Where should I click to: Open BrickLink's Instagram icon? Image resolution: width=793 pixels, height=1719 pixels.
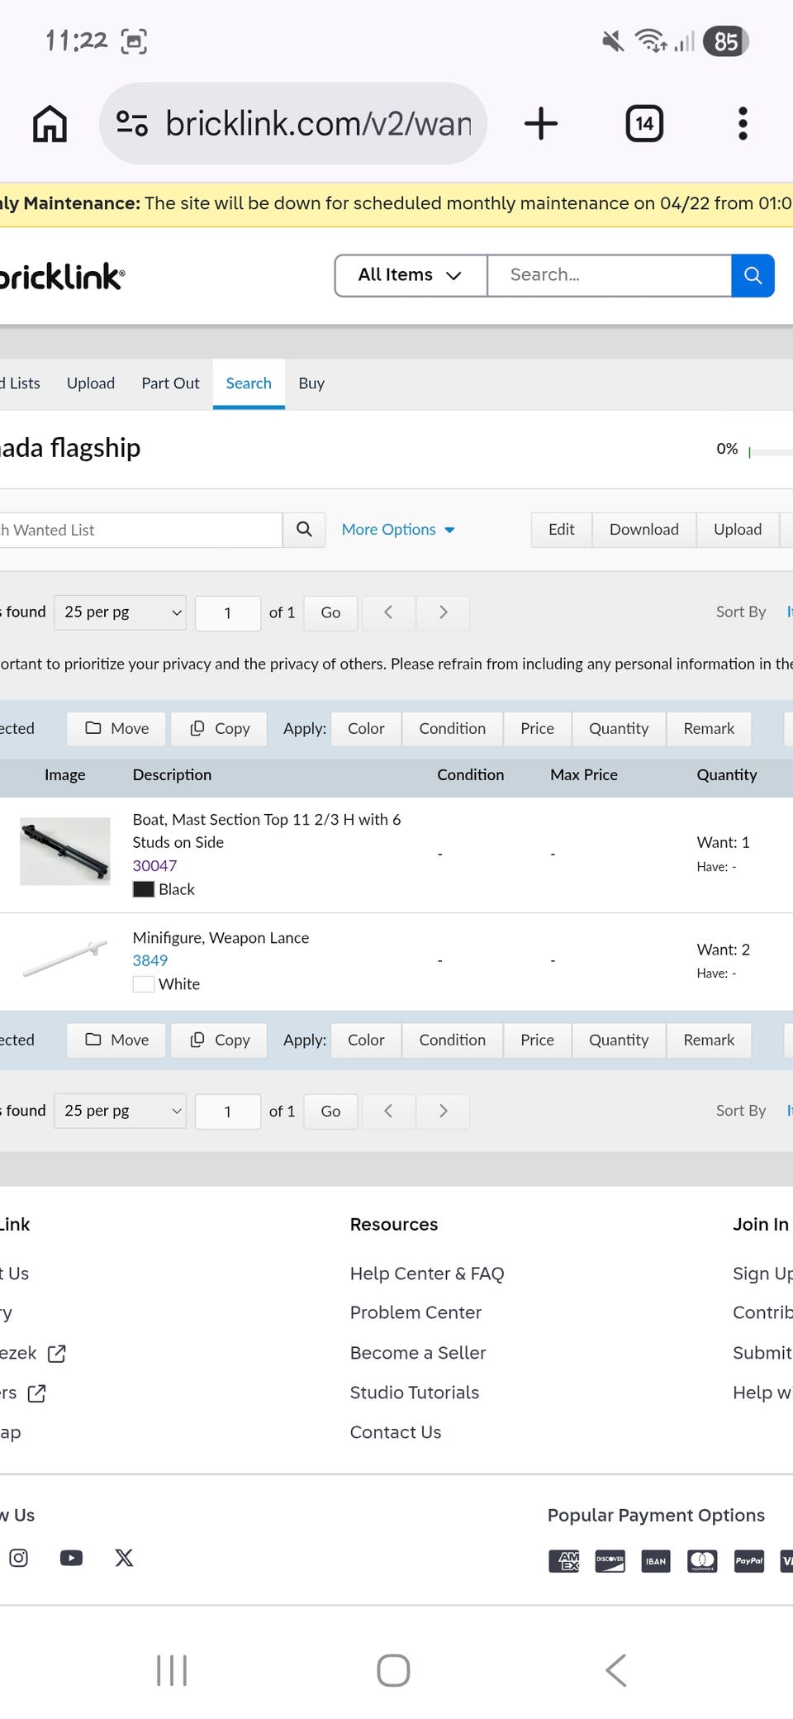click(x=18, y=1558)
